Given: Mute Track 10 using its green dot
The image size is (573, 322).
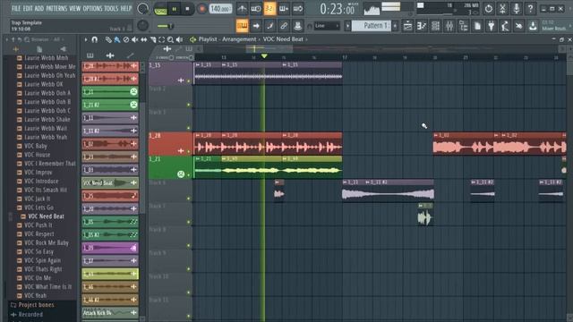Looking at the screenshot, I should 189,292.
